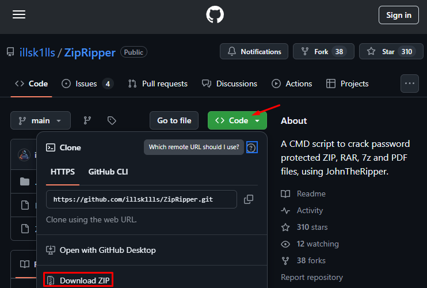Open the Issues tab

87,84
